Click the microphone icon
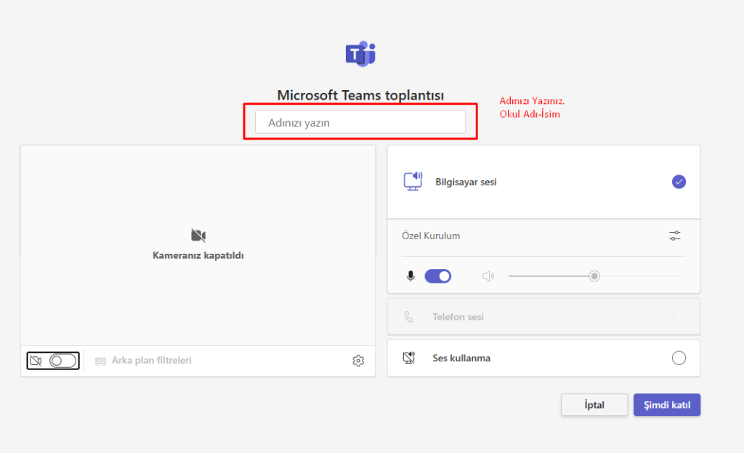Screen dimensions: 744x453 coord(411,276)
